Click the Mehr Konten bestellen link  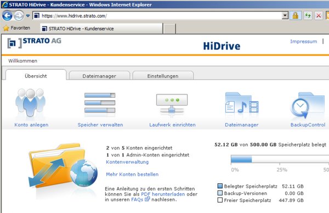coord(132,175)
